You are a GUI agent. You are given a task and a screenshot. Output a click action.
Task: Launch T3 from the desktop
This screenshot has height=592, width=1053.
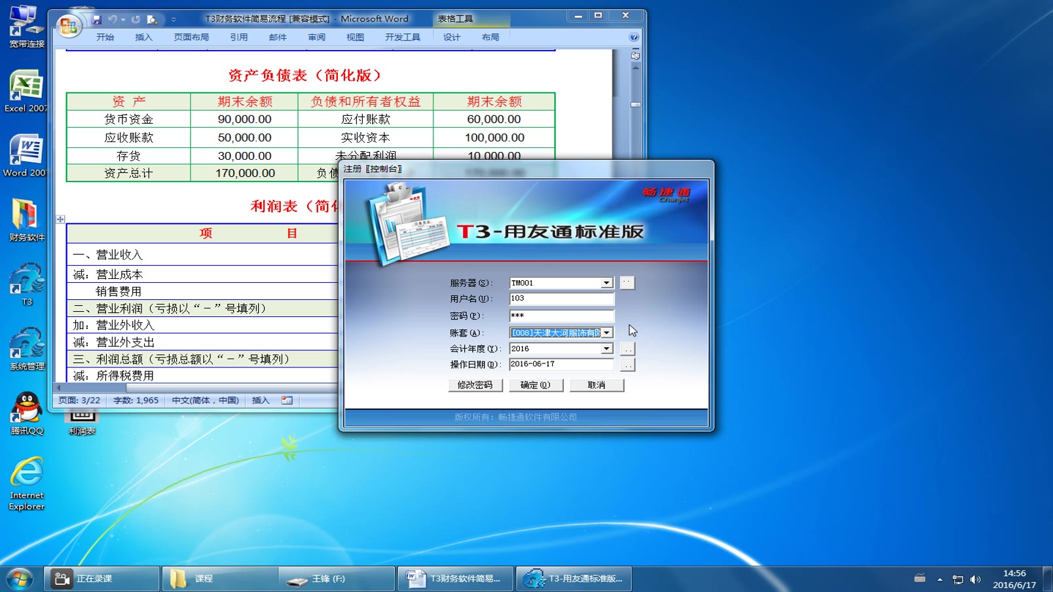(26, 282)
